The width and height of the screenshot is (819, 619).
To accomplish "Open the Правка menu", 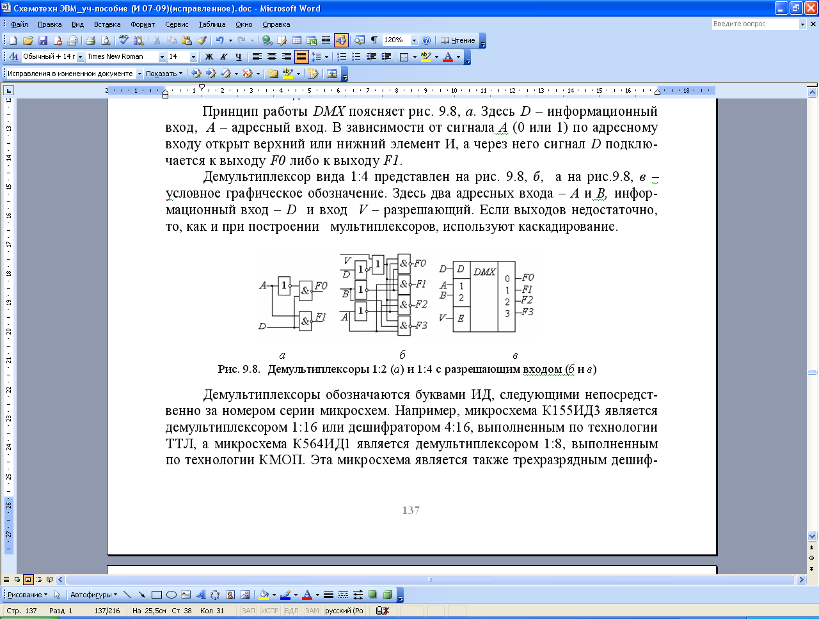I will [49, 24].
